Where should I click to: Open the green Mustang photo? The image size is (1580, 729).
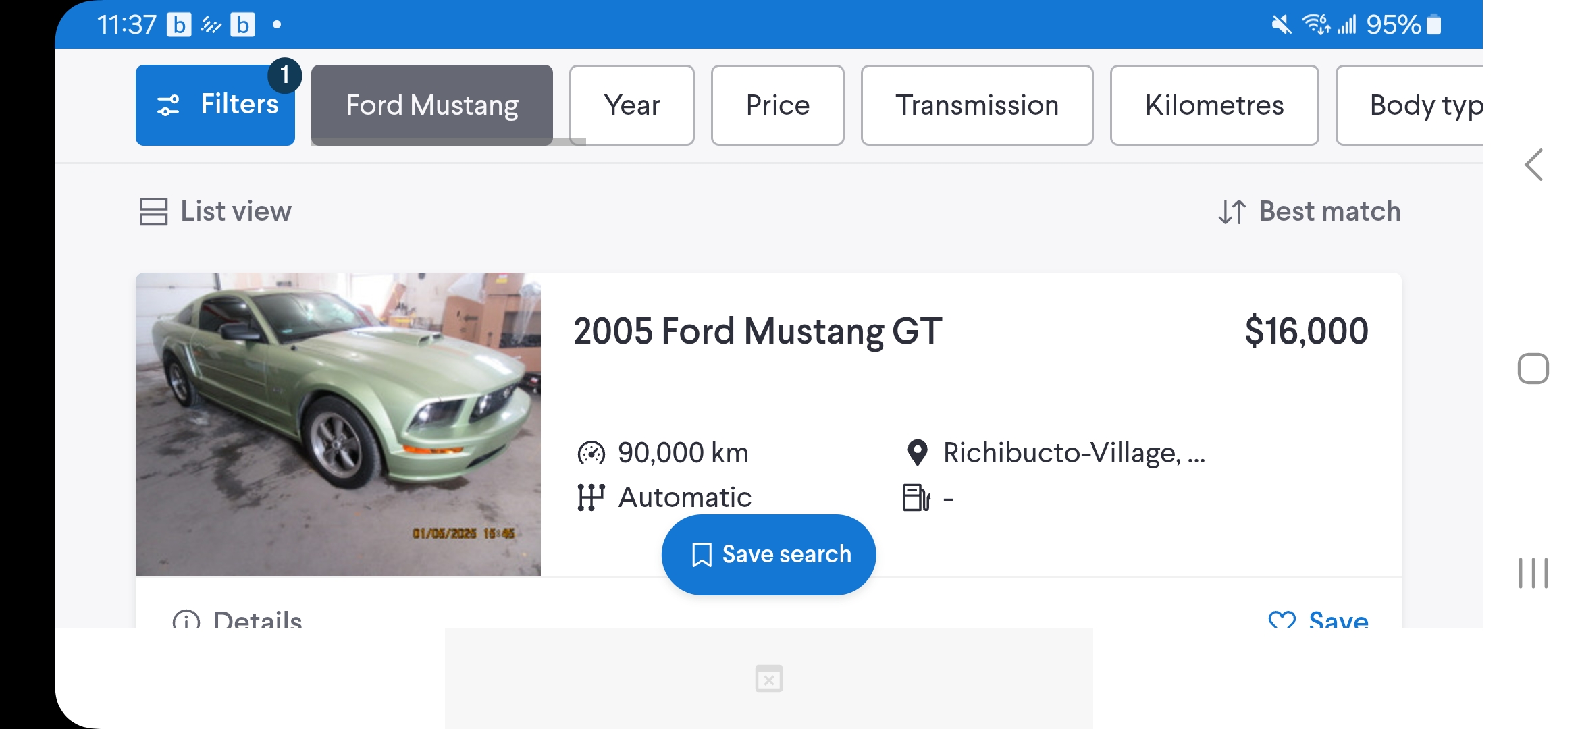coord(338,424)
